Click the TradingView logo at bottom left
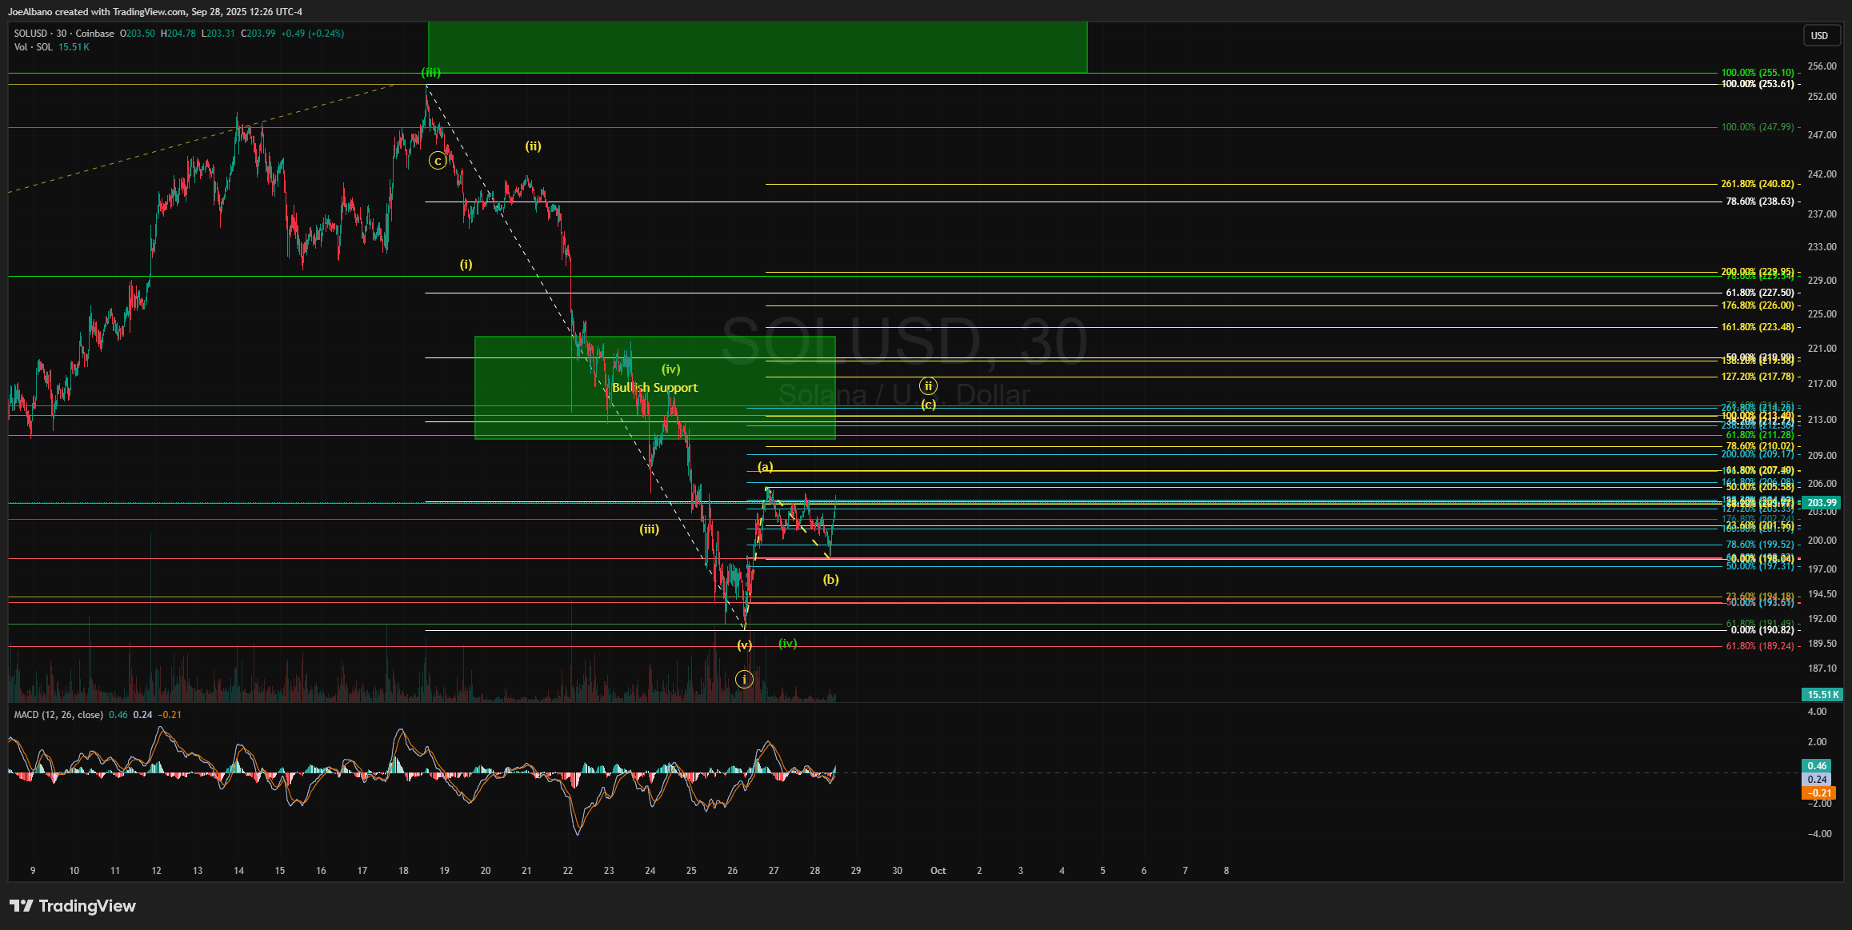 tap(73, 906)
